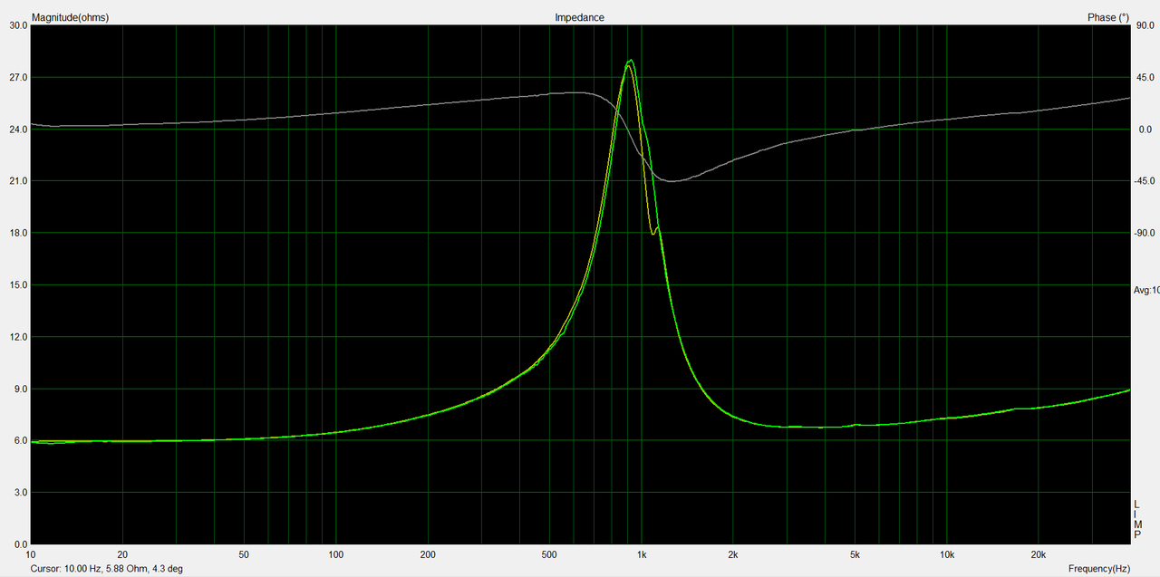
Task: Click the 10k frequency axis tick label
Action: tap(947, 554)
